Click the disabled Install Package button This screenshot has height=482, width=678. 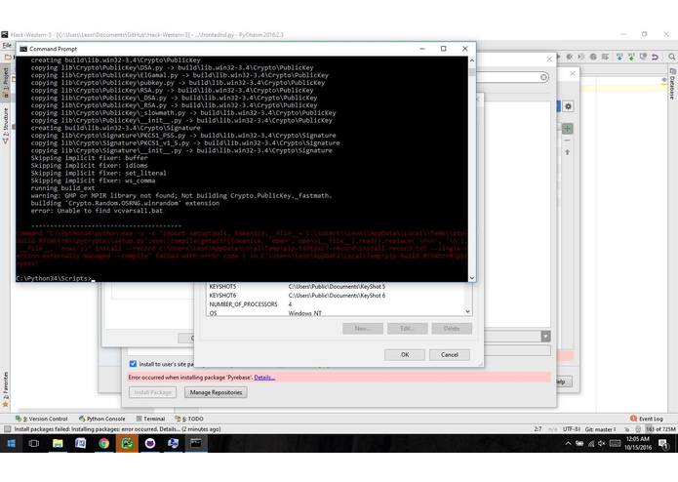tap(152, 392)
